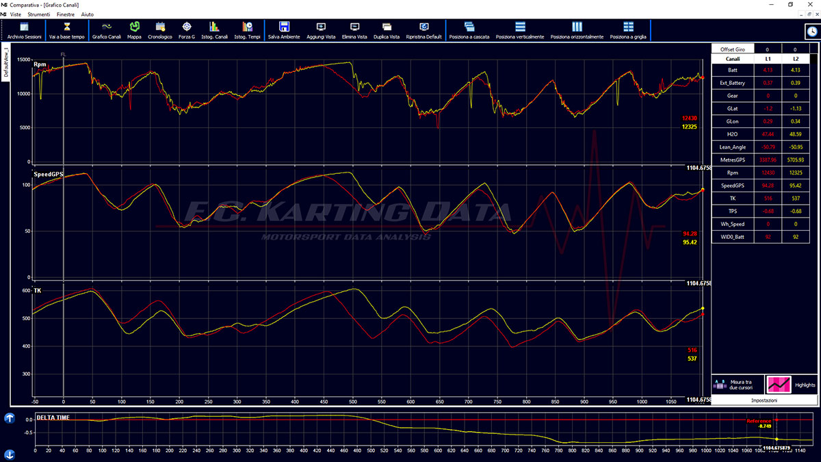The height and width of the screenshot is (462, 821).
Task: Click the clock icon at top right
Action: [x=811, y=31]
